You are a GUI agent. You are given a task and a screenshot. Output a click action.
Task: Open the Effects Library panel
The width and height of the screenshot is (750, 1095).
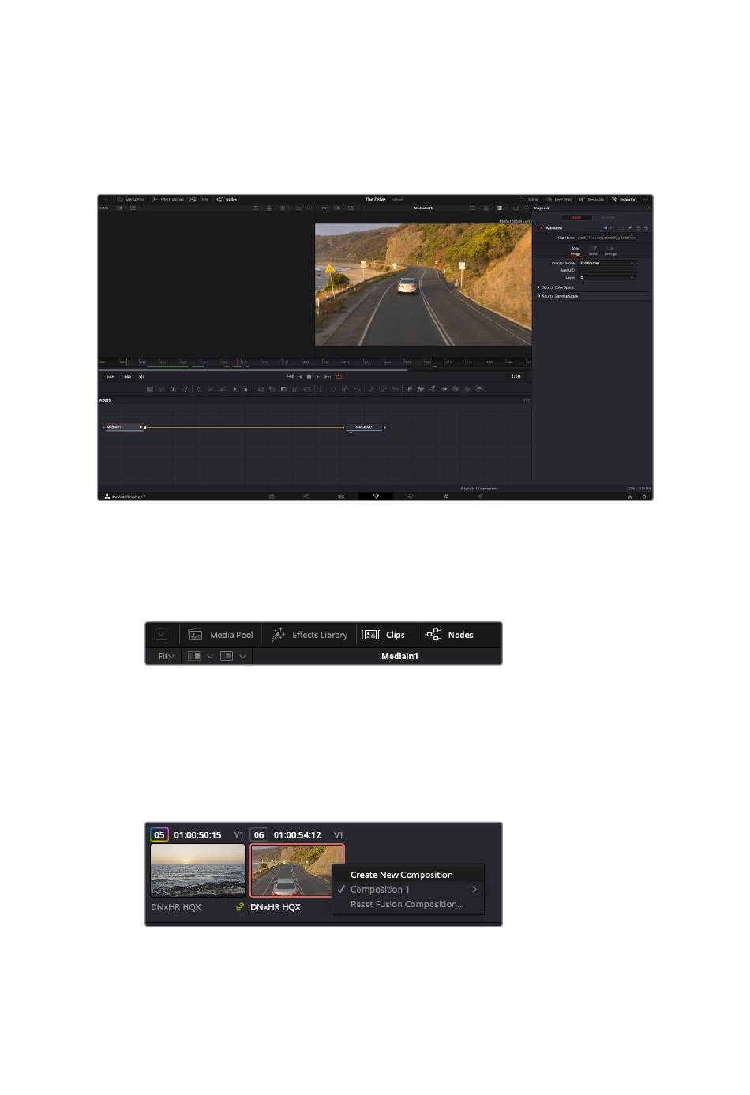click(309, 635)
